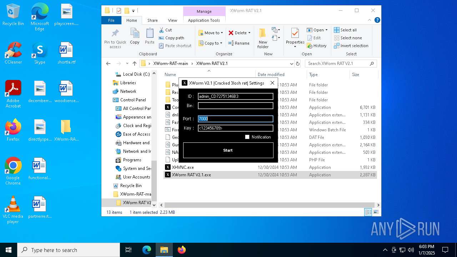Click the Key input field
This screenshot has width=457, height=257.
236,128
